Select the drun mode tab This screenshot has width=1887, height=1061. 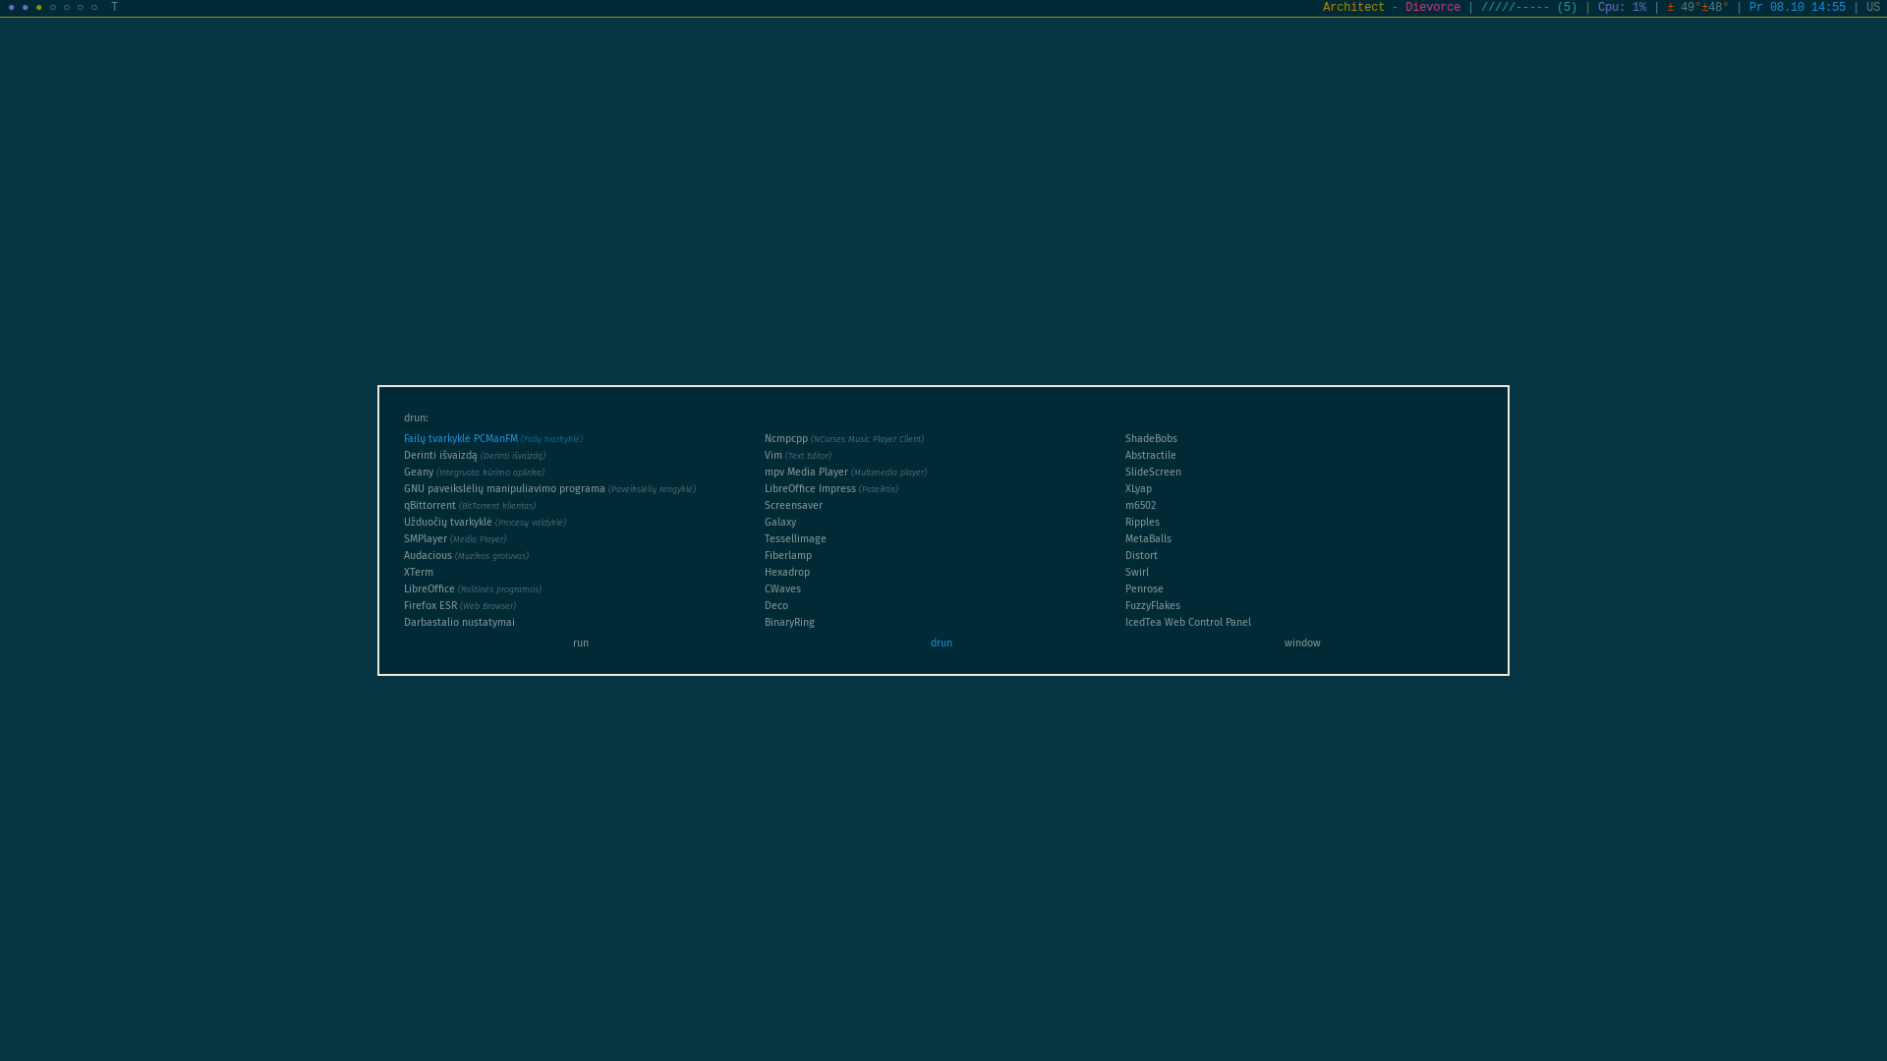pos(942,643)
